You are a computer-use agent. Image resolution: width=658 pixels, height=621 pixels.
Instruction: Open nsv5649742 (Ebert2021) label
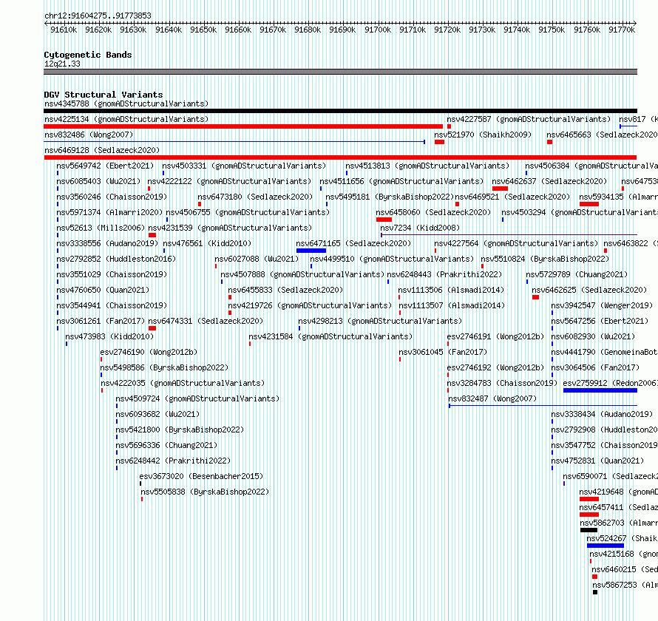[105, 166]
